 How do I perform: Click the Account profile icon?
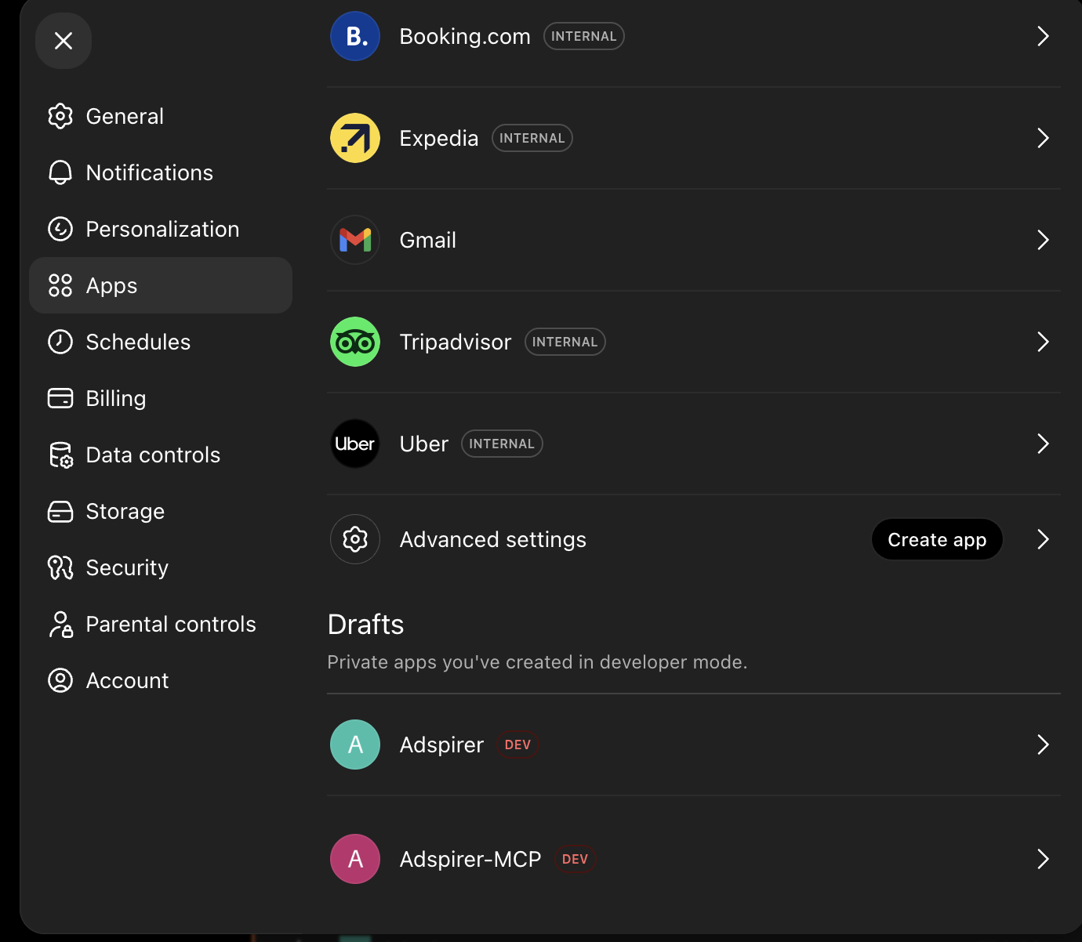click(60, 680)
